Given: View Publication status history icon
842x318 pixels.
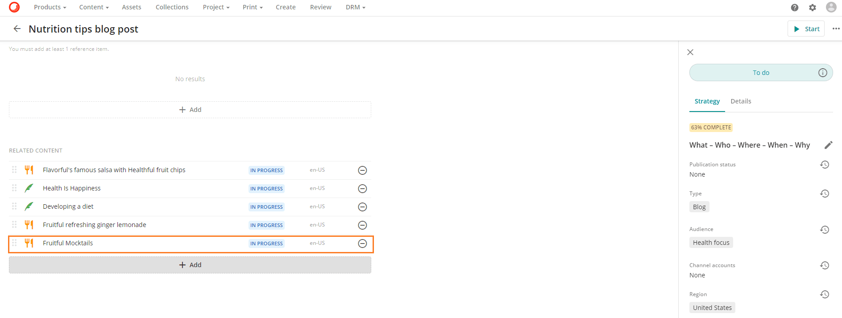Looking at the screenshot, I should pos(825,165).
